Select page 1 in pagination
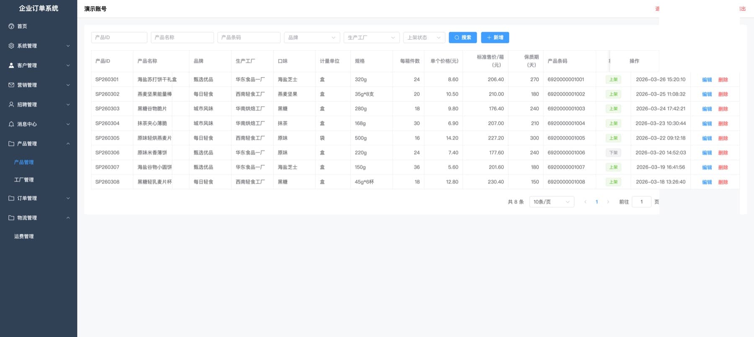Viewport: 754px width, 337px height. click(x=596, y=202)
